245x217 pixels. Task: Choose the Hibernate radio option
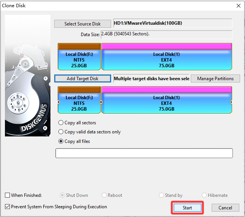pyautogui.click(x=204, y=195)
